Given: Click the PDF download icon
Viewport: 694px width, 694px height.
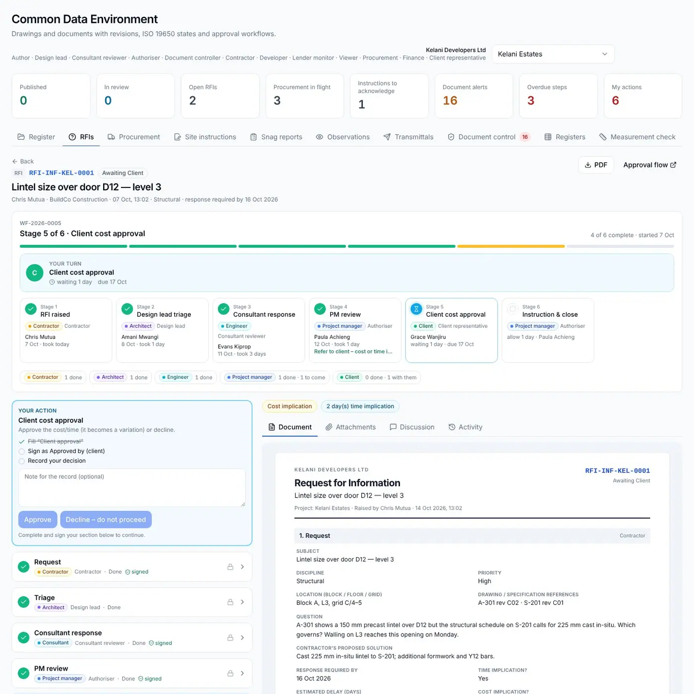Looking at the screenshot, I should (588, 165).
